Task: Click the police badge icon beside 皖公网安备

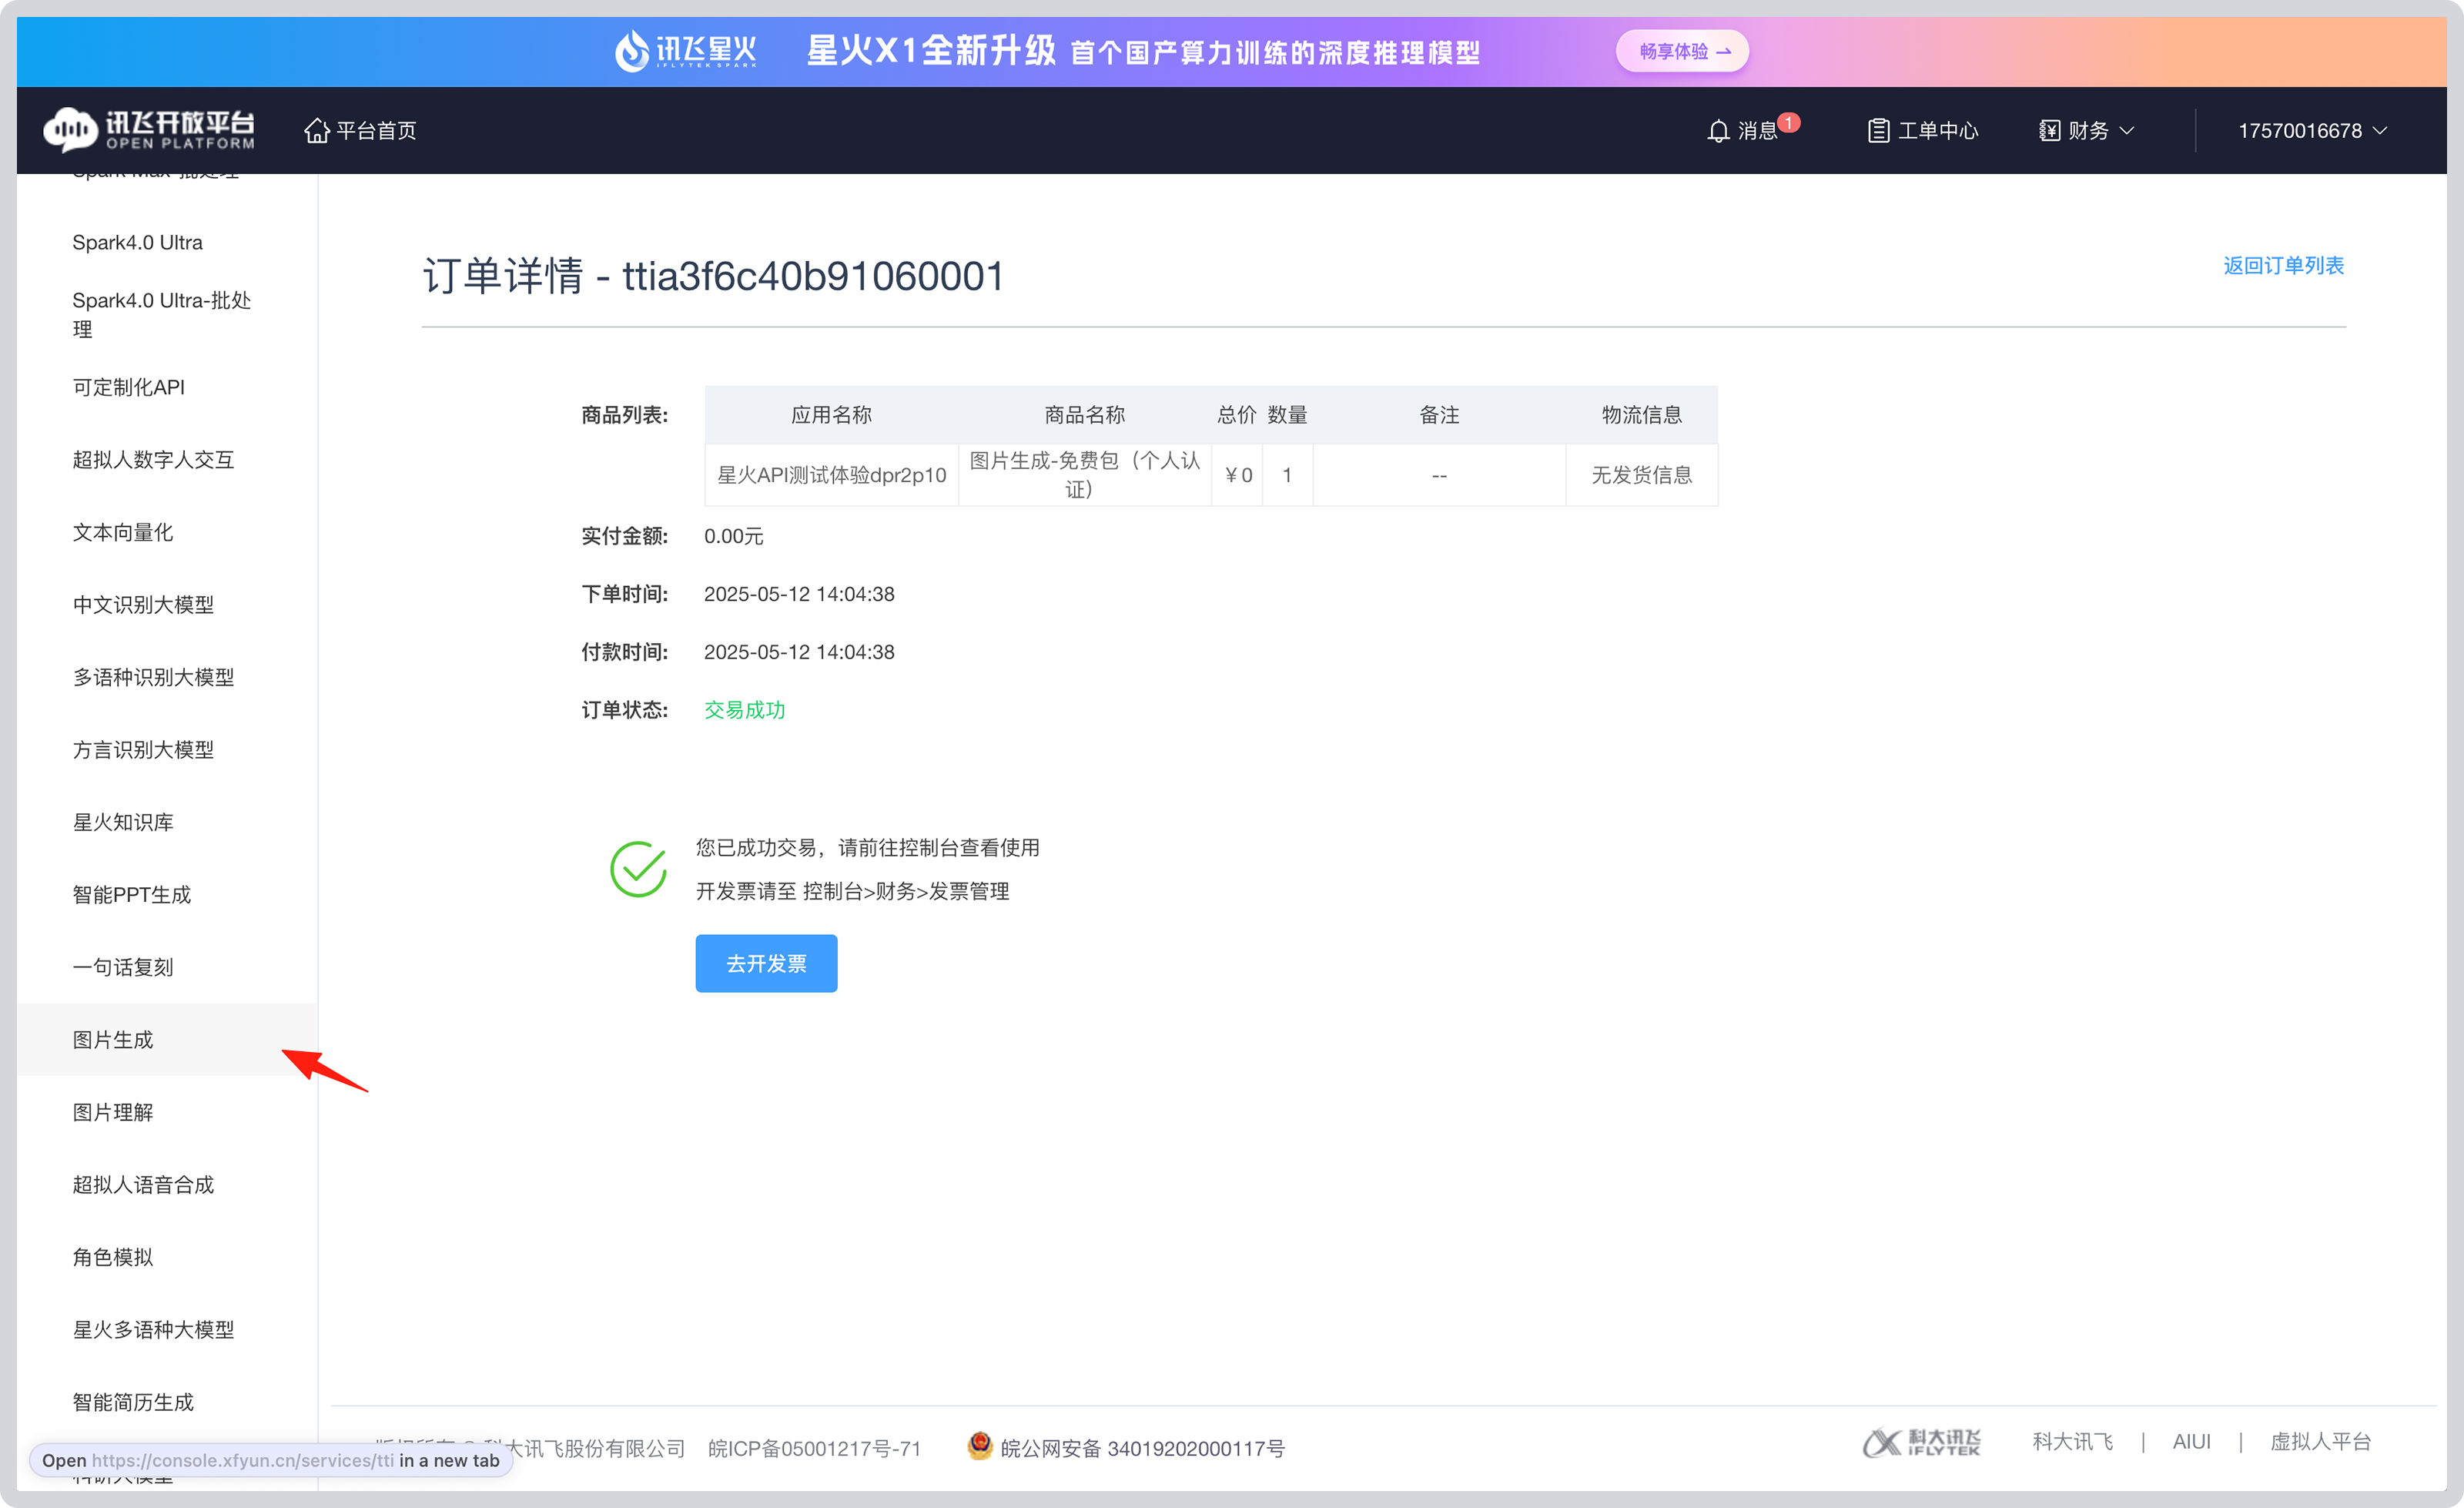Action: tap(980, 1446)
